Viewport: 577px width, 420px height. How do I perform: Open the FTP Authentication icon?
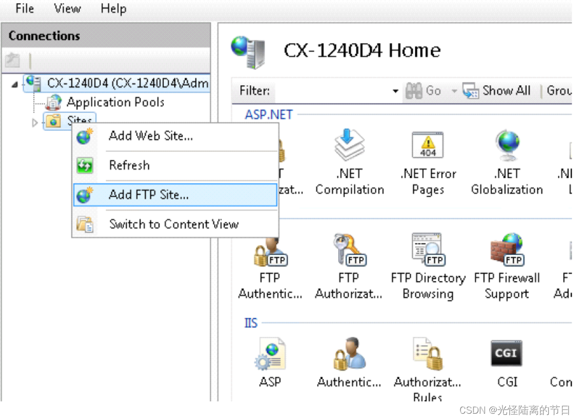click(x=270, y=251)
